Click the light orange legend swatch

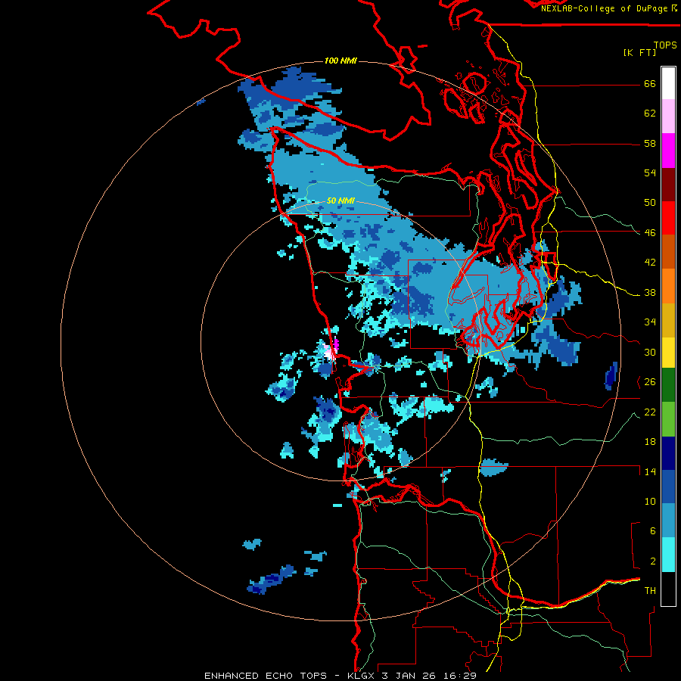[668, 286]
